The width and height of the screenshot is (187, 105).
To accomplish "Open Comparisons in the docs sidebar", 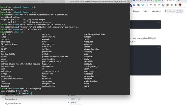I will click(x=11, y=99).
